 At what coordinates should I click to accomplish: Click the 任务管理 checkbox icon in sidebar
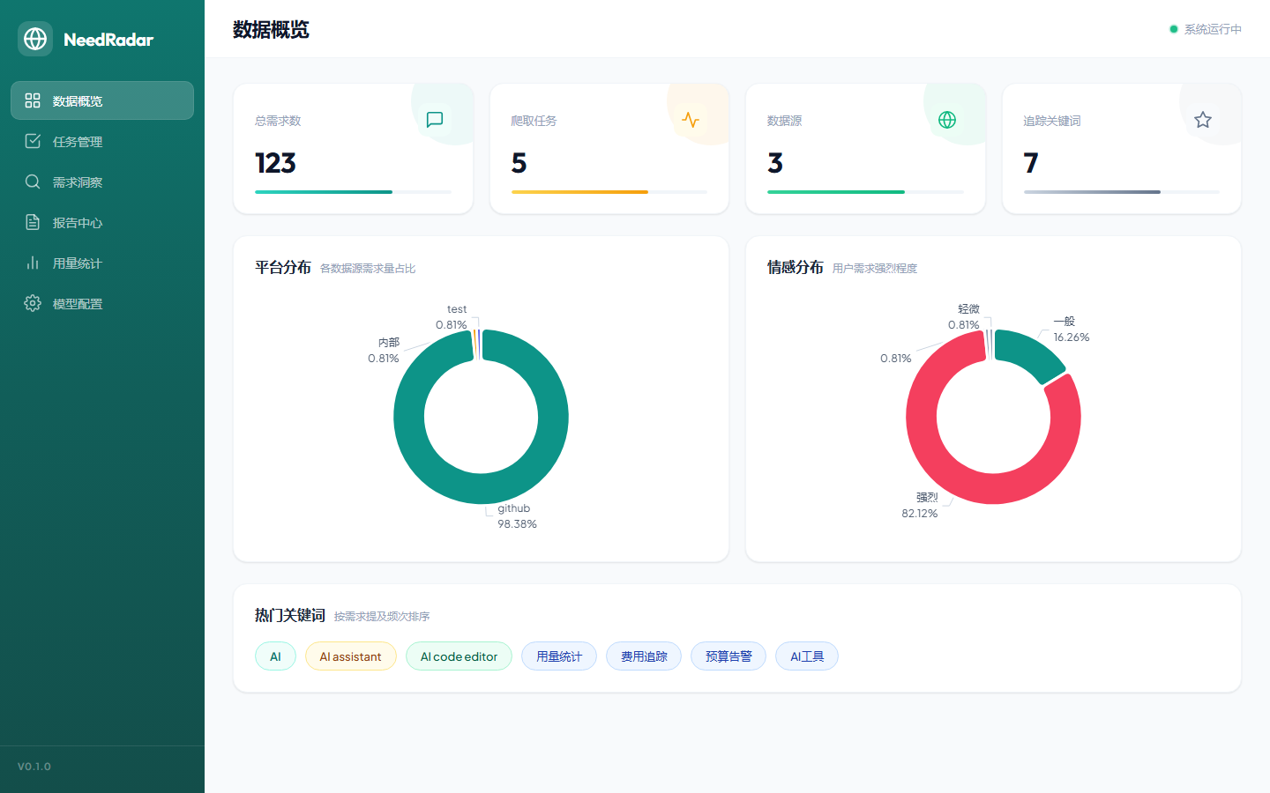point(33,141)
